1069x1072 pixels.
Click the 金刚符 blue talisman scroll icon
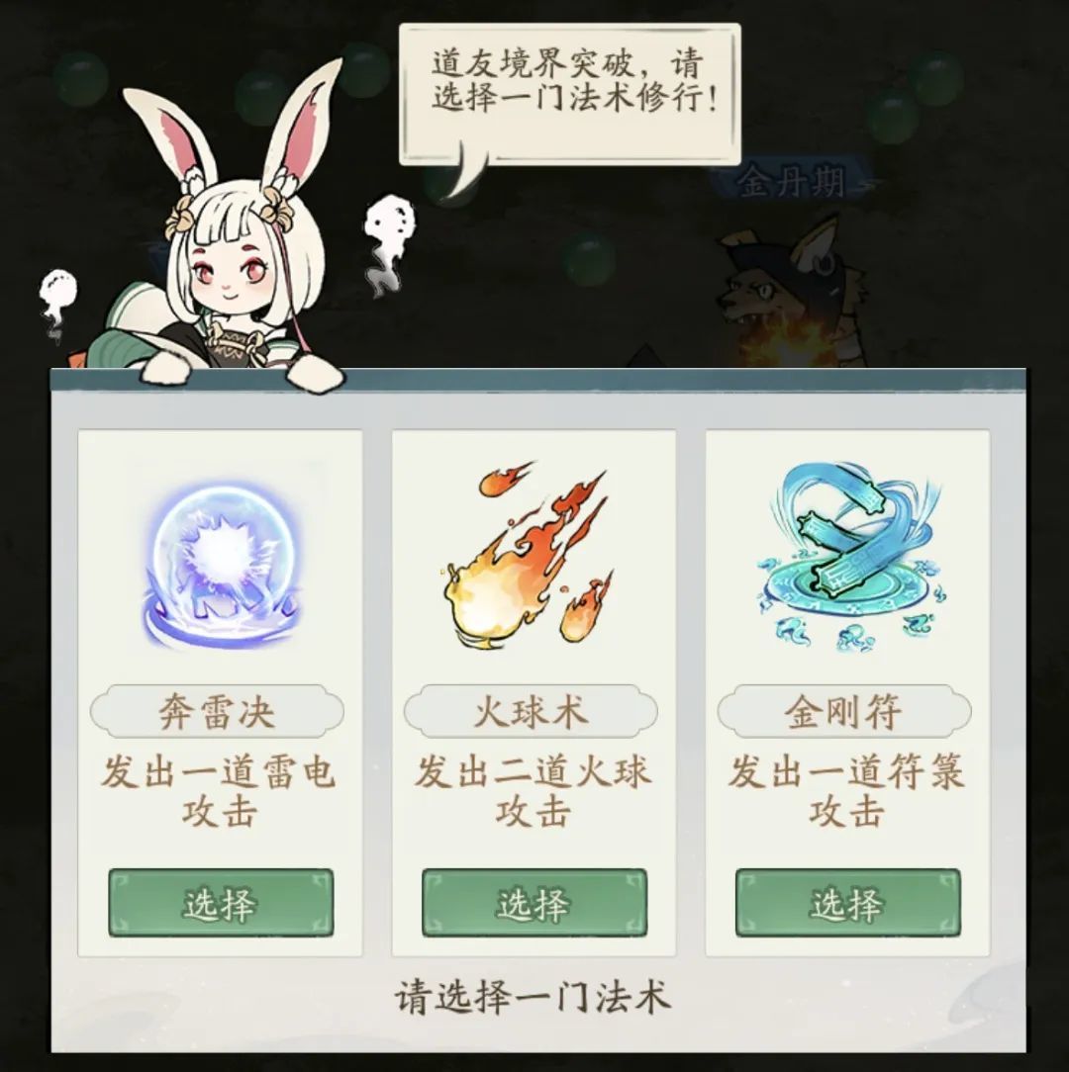[x=850, y=557]
